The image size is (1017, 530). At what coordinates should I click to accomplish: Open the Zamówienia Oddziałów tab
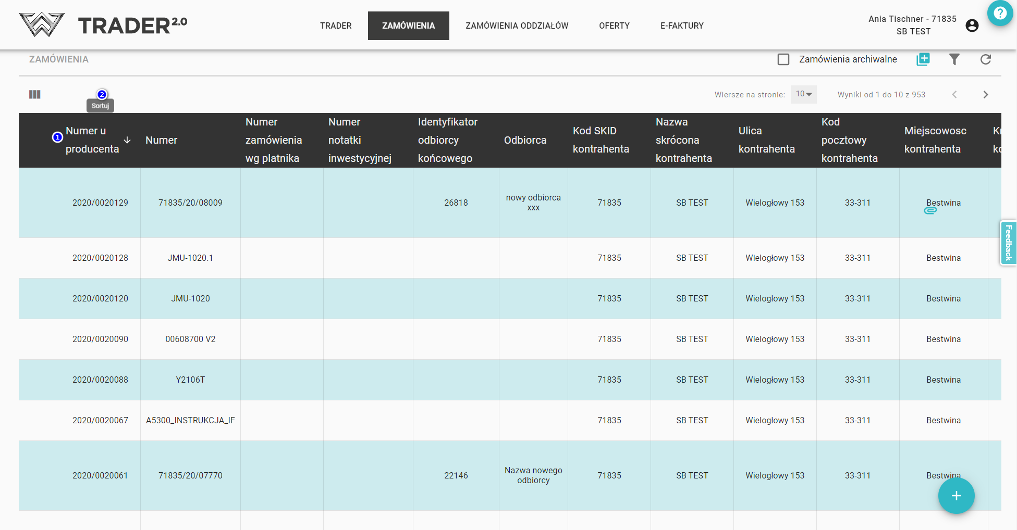pyautogui.click(x=517, y=26)
